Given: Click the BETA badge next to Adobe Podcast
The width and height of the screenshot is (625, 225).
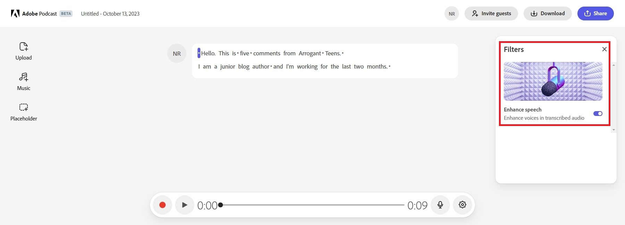Looking at the screenshot, I should click(66, 14).
